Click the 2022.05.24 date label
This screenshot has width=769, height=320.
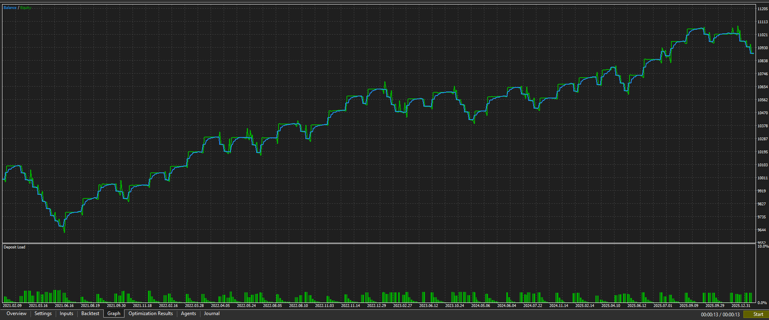pos(246,306)
